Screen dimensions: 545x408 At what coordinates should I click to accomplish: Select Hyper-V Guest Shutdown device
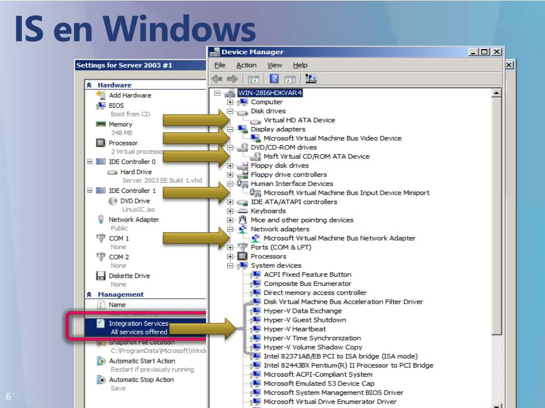[305, 320]
